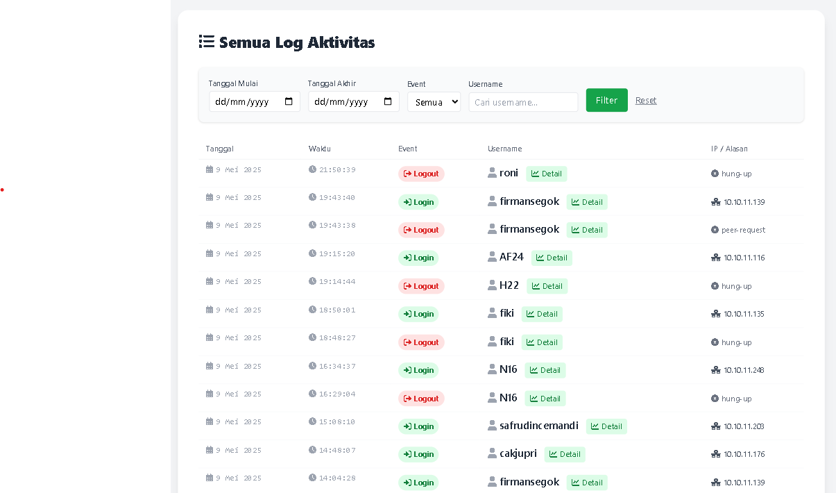The width and height of the screenshot is (836, 493).
Task: Open Detail for firmansegok's login entry
Action: point(588,202)
